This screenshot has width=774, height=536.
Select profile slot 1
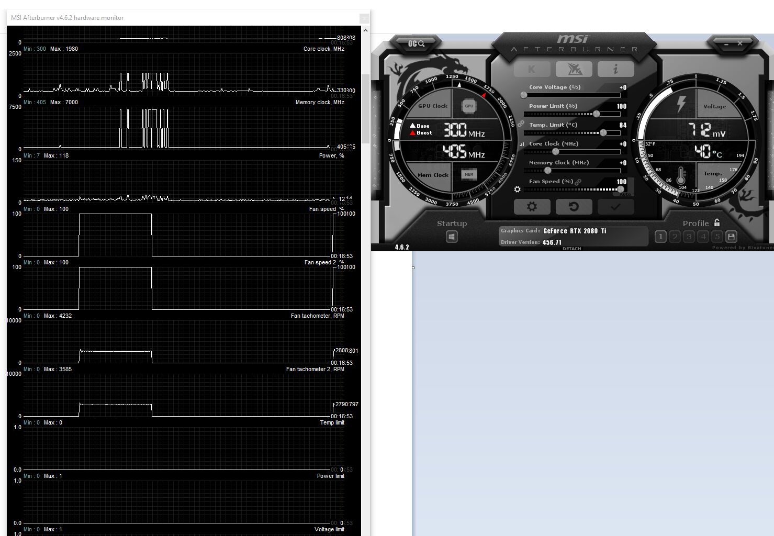[660, 237]
